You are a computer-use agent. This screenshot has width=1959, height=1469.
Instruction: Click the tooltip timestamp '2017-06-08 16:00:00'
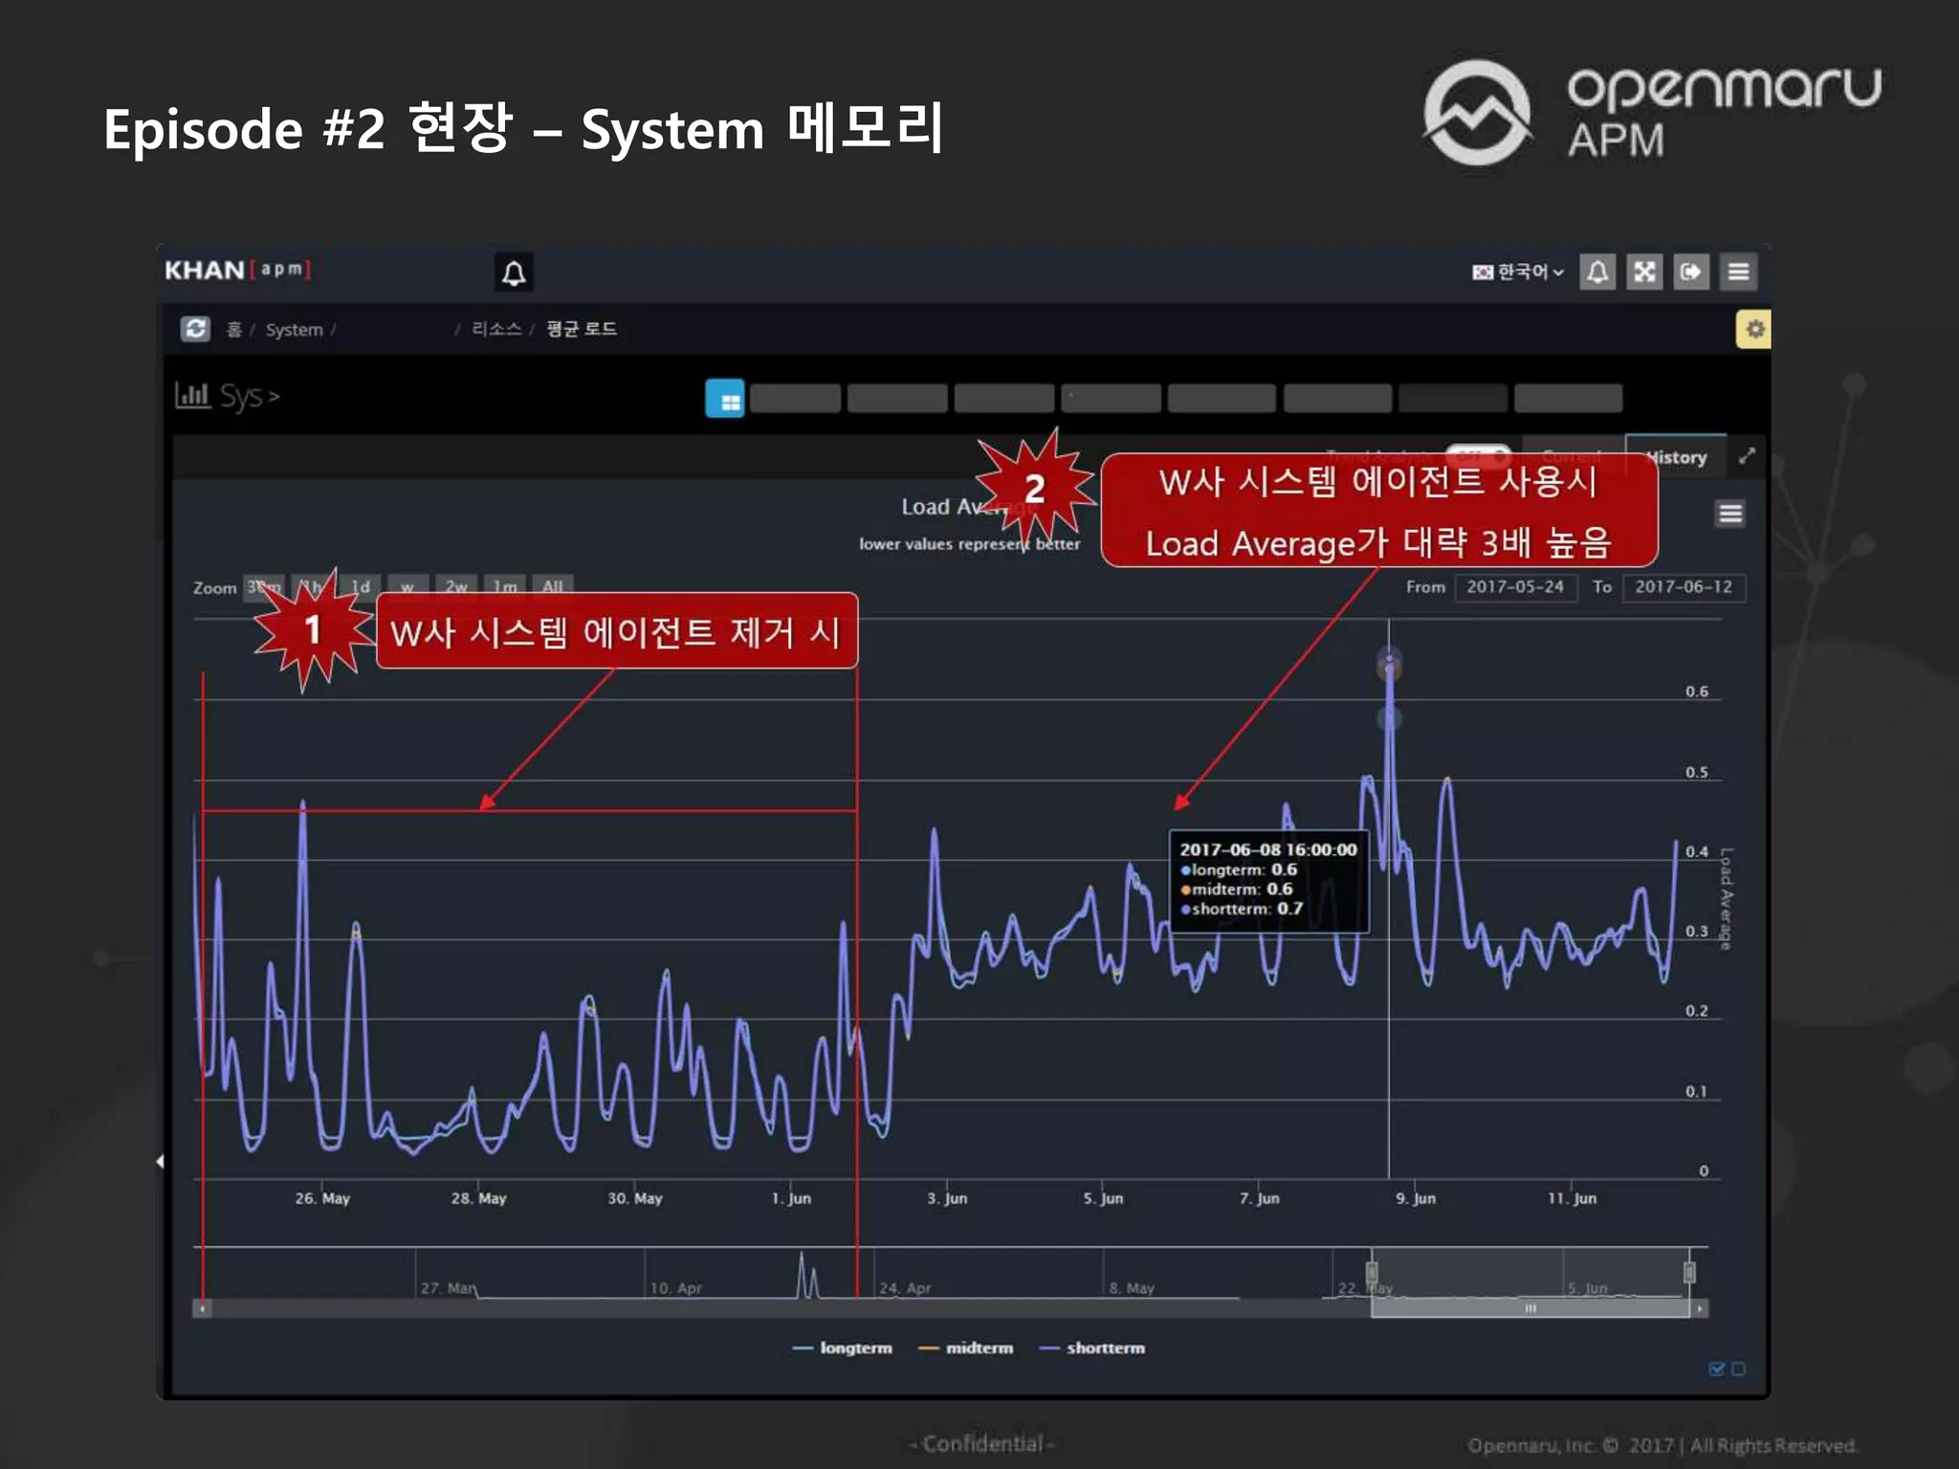(1268, 849)
